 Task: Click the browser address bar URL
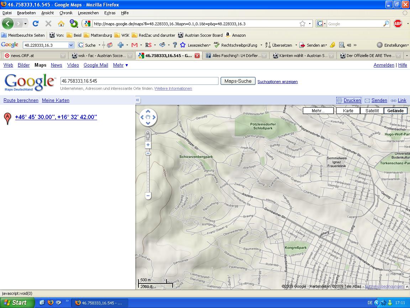(x=169, y=24)
